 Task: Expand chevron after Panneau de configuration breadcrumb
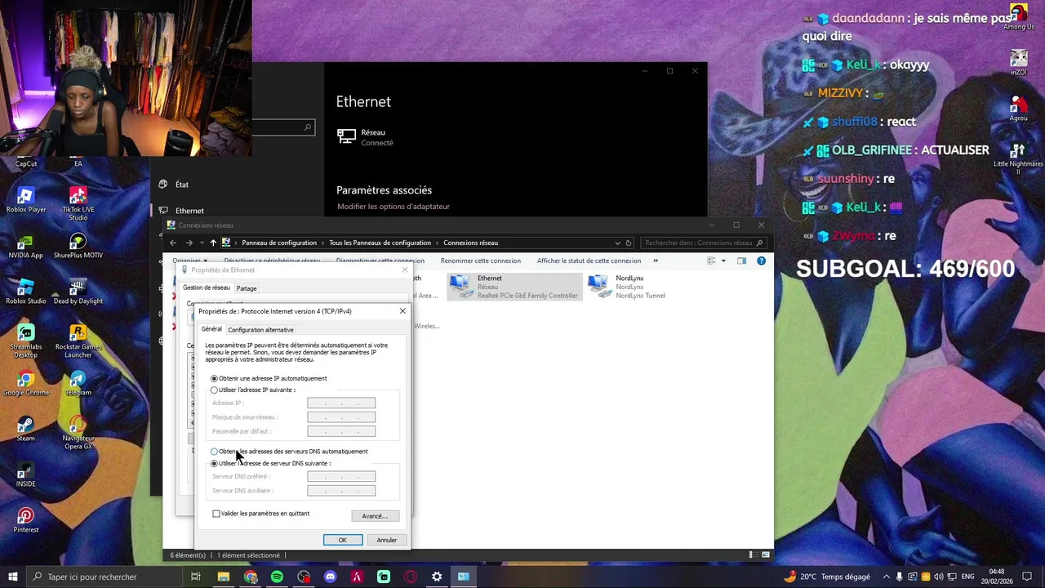322,243
